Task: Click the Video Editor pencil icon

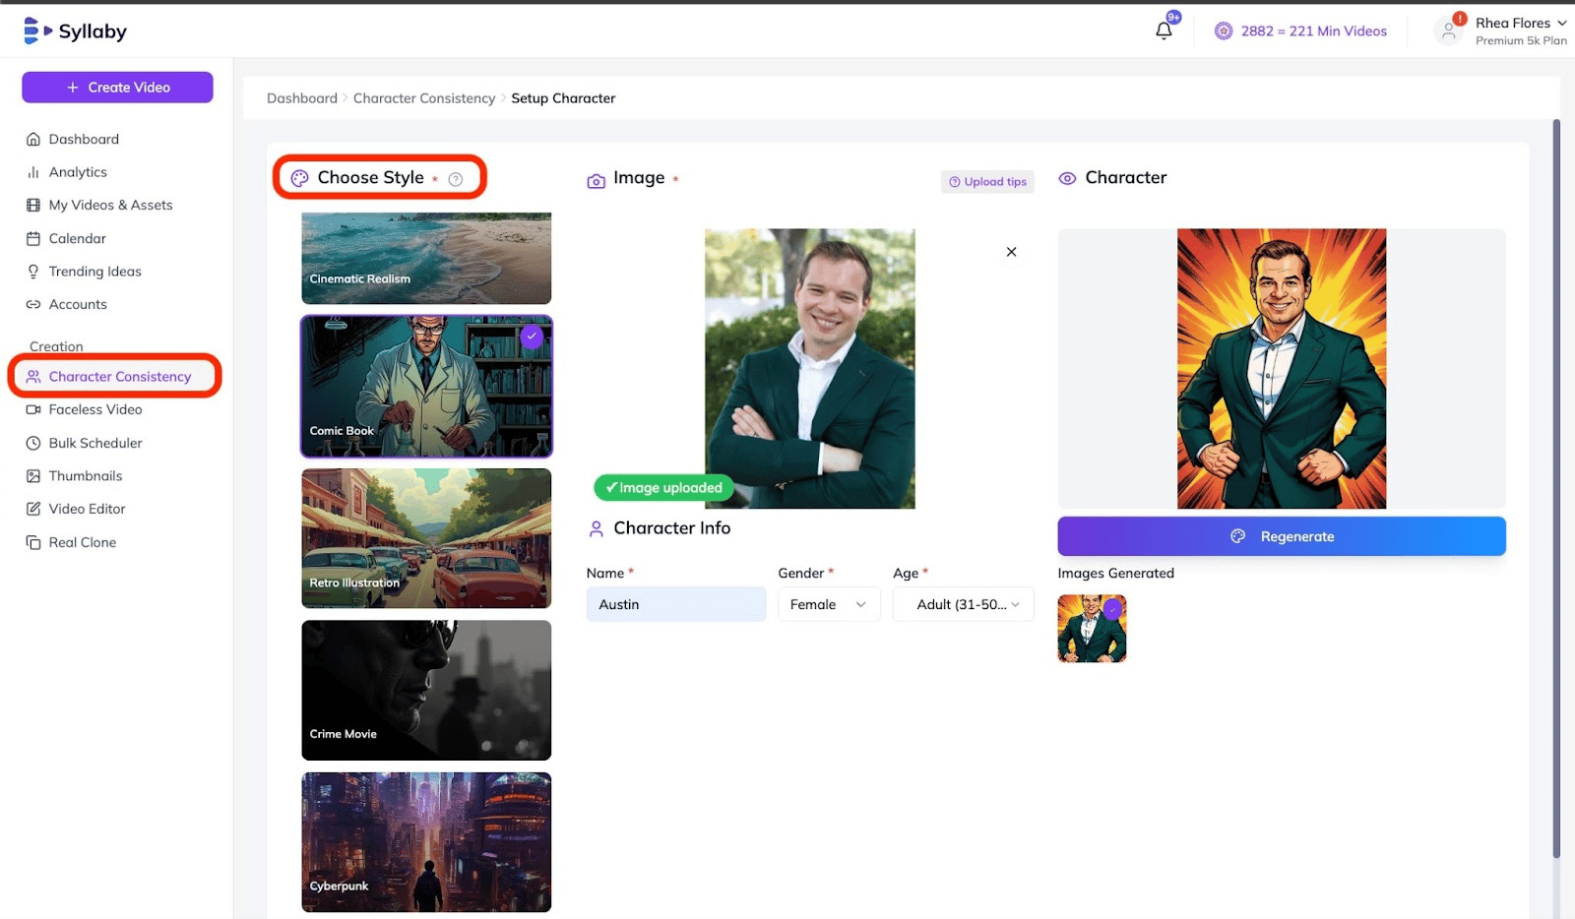Action: [x=33, y=510]
